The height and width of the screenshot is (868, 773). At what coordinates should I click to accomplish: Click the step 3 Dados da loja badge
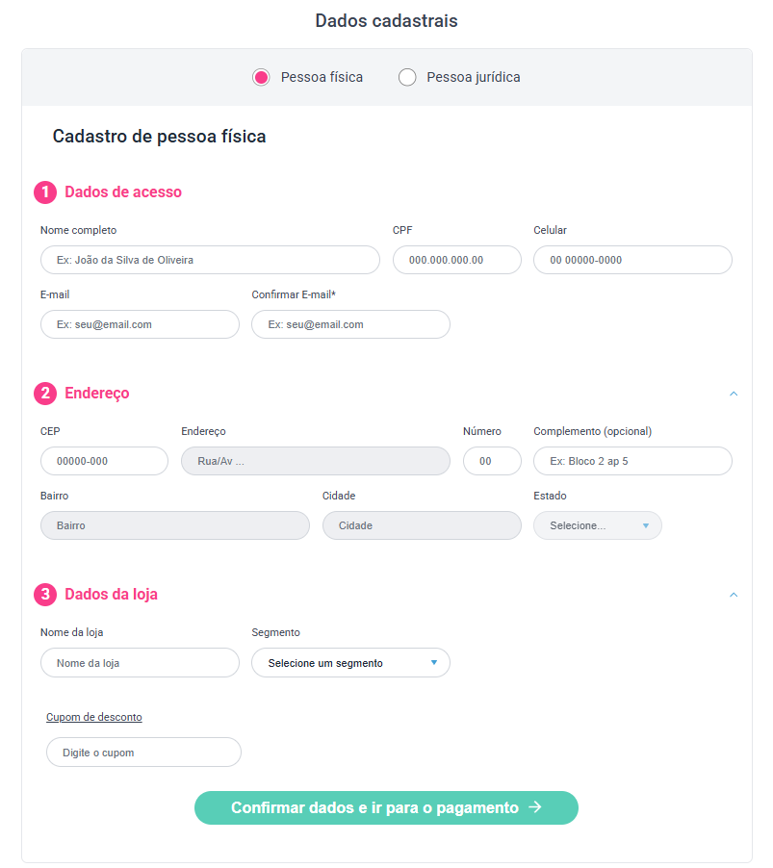pyautogui.click(x=45, y=595)
